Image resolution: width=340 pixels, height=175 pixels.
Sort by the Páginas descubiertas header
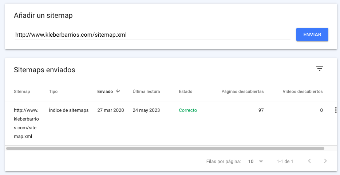click(242, 91)
